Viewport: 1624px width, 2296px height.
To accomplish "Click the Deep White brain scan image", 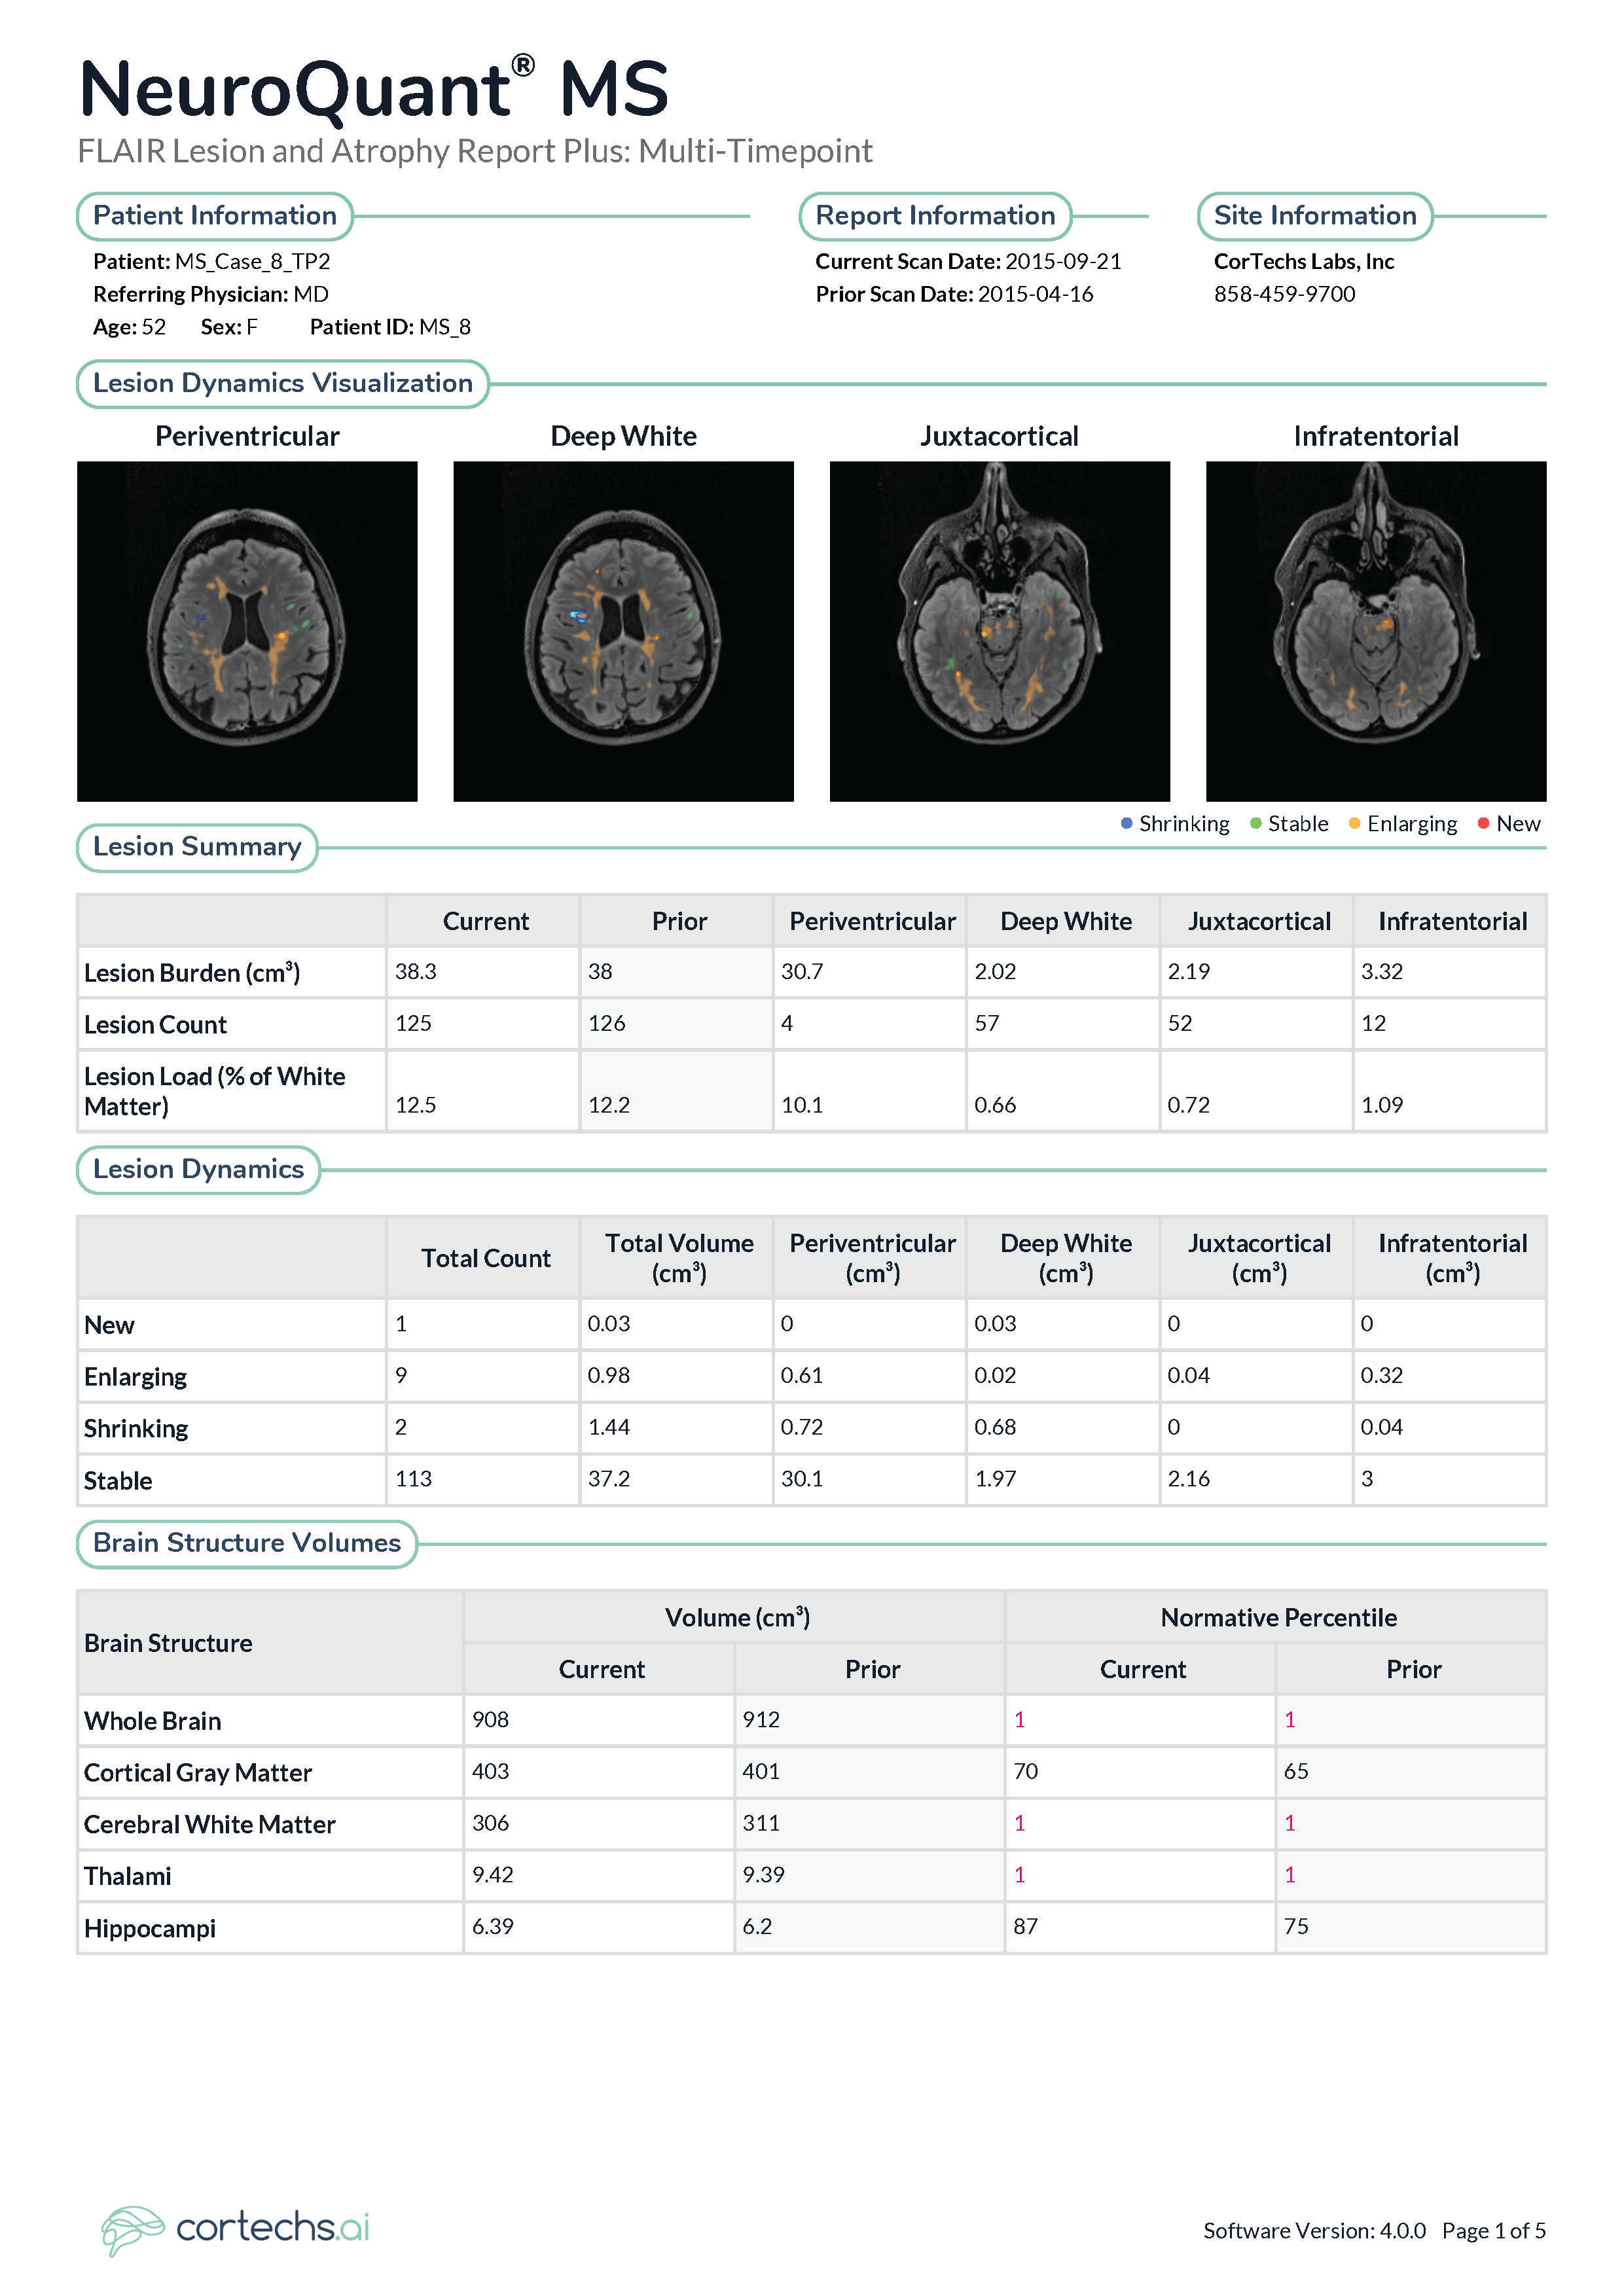I will (x=623, y=631).
